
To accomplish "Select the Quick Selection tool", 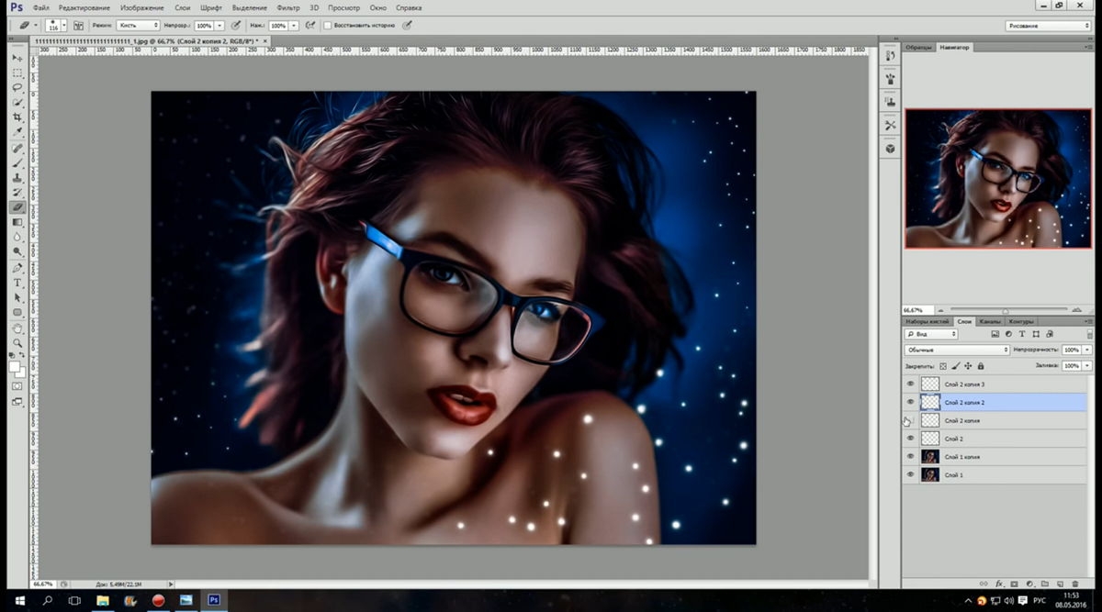I will coord(17,102).
